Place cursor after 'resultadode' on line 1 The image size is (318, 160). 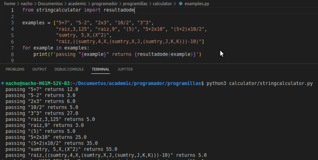(x=134, y=10)
